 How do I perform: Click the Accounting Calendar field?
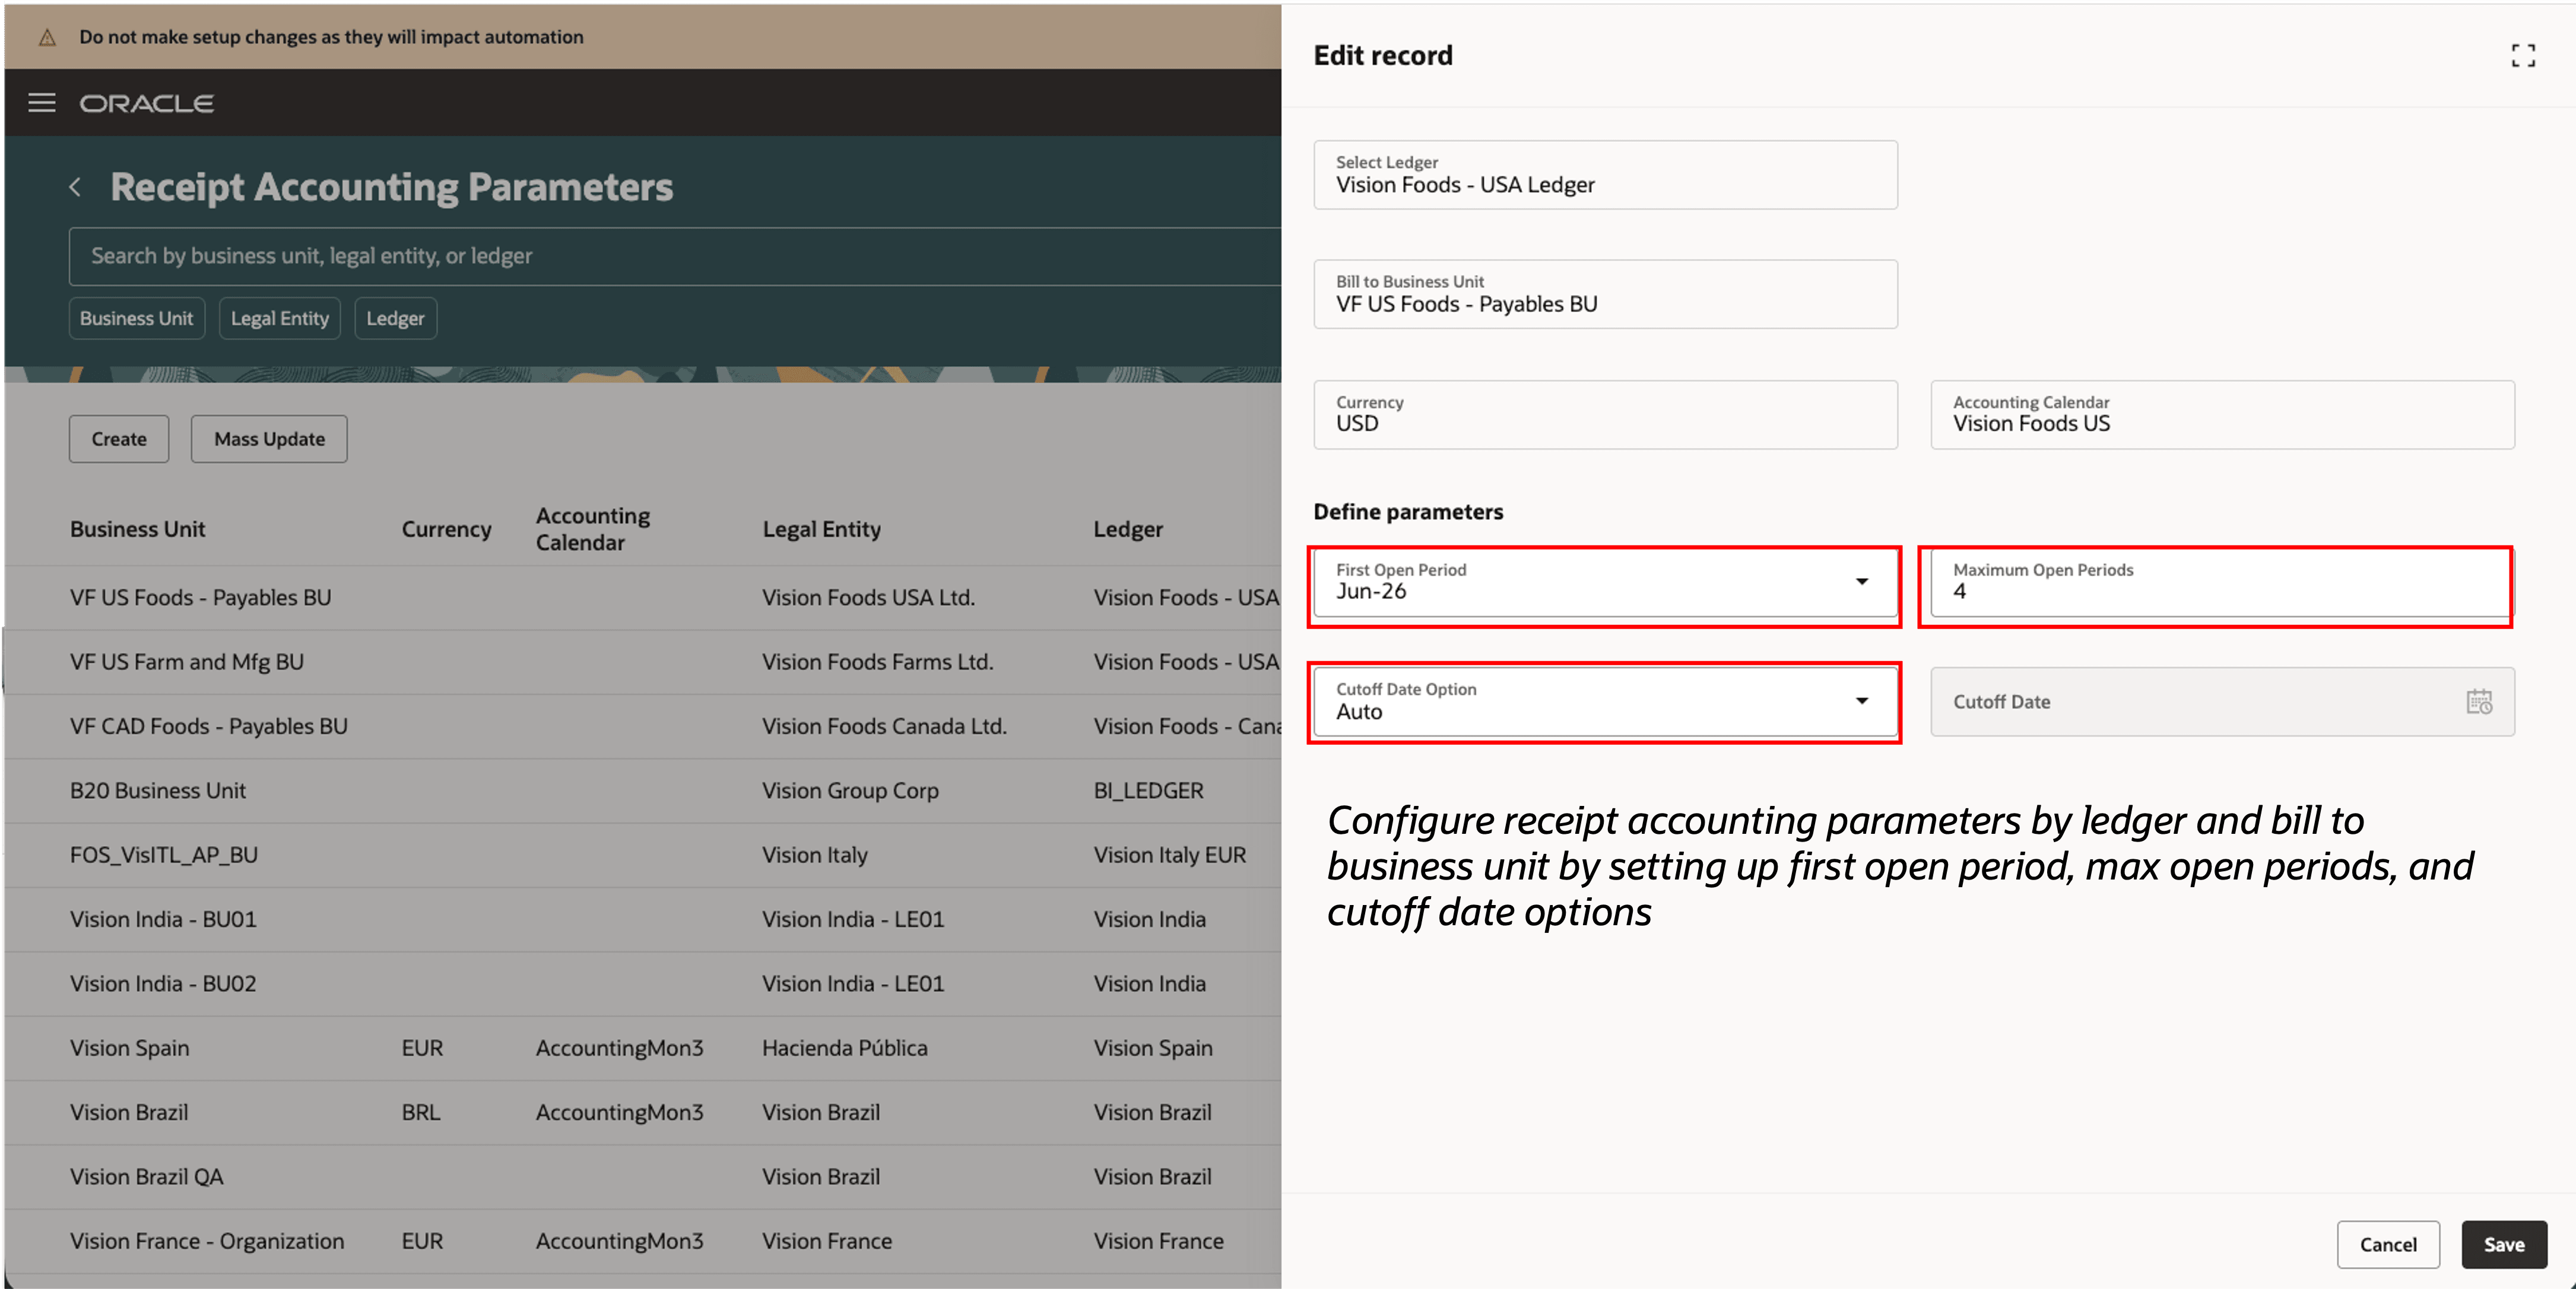coord(2222,414)
